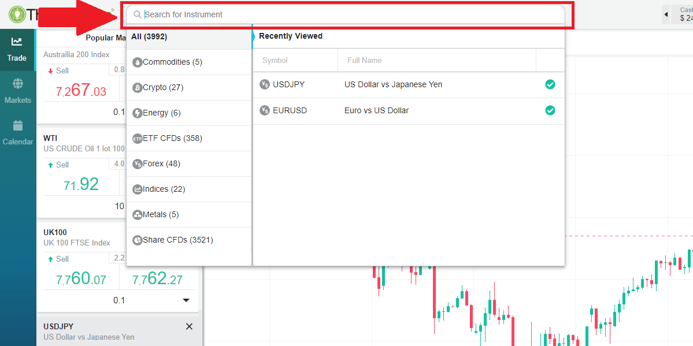The height and width of the screenshot is (346, 693).
Task: Click Euro vs US Dollar full name
Action: 376,110
